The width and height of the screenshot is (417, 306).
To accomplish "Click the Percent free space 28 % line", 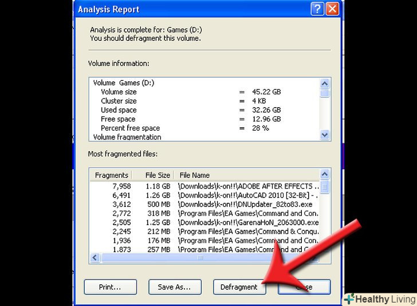I will click(185, 128).
